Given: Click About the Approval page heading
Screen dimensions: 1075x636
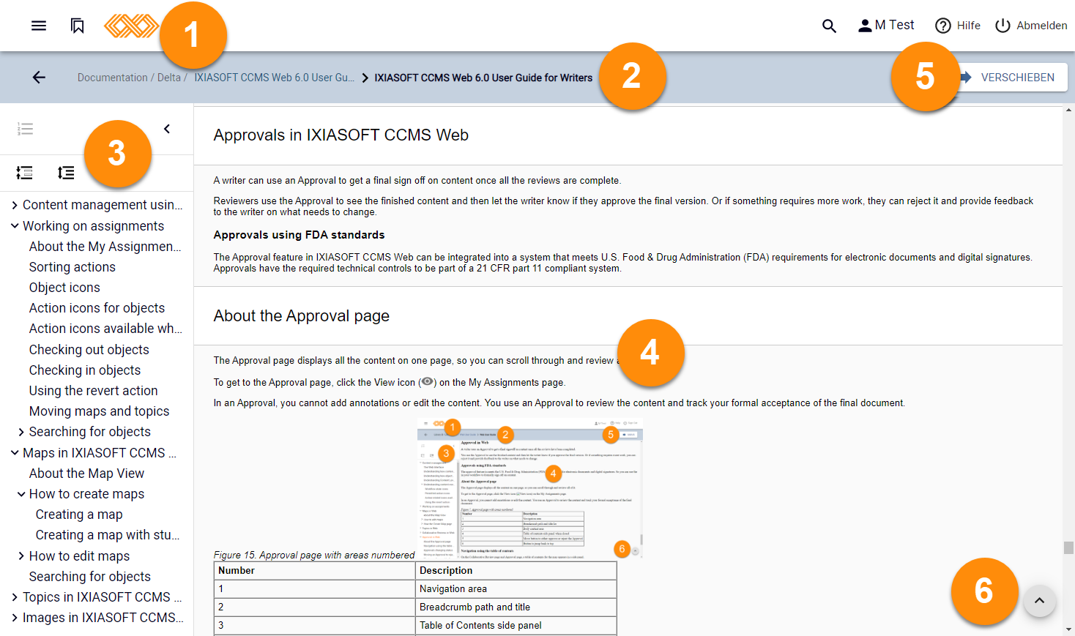Looking at the screenshot, I should [301, 315].
